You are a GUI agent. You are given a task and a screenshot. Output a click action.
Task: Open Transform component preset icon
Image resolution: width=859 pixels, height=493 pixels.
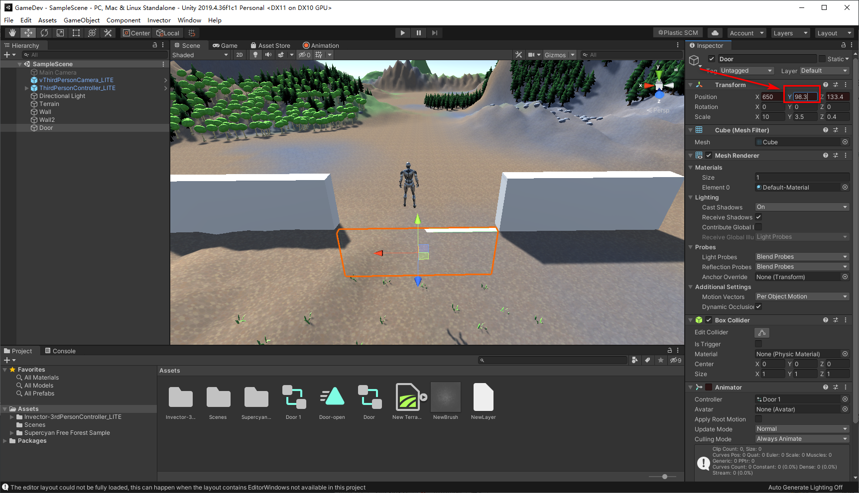pyautogui.click(x=836, y=85)
